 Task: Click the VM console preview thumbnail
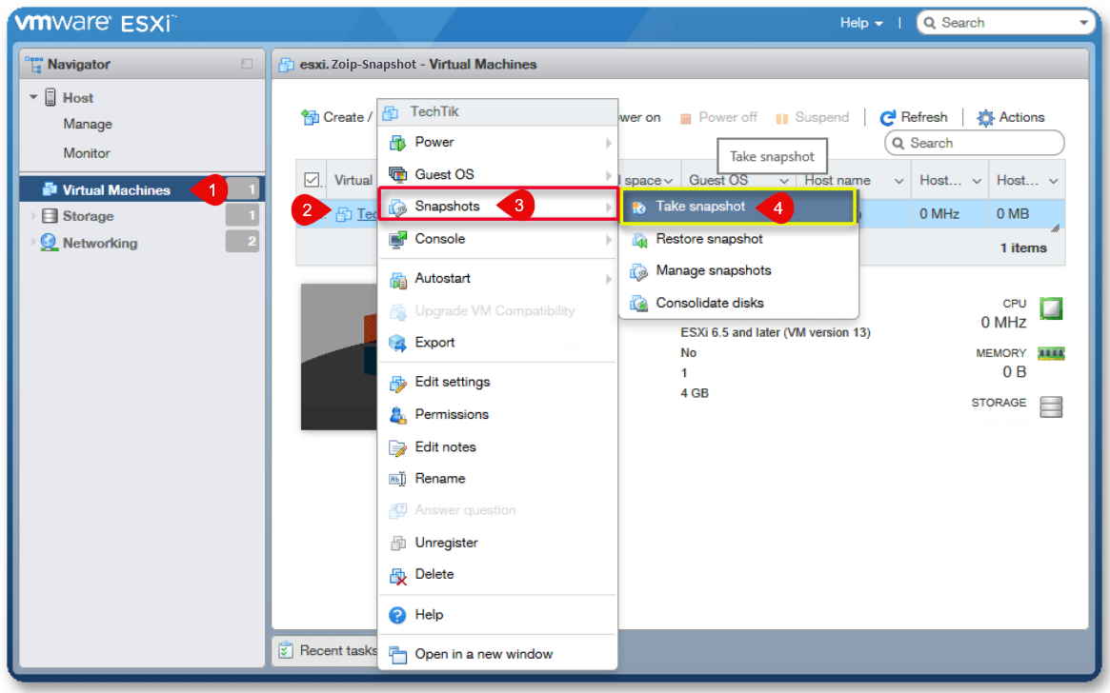pos(339,357)
